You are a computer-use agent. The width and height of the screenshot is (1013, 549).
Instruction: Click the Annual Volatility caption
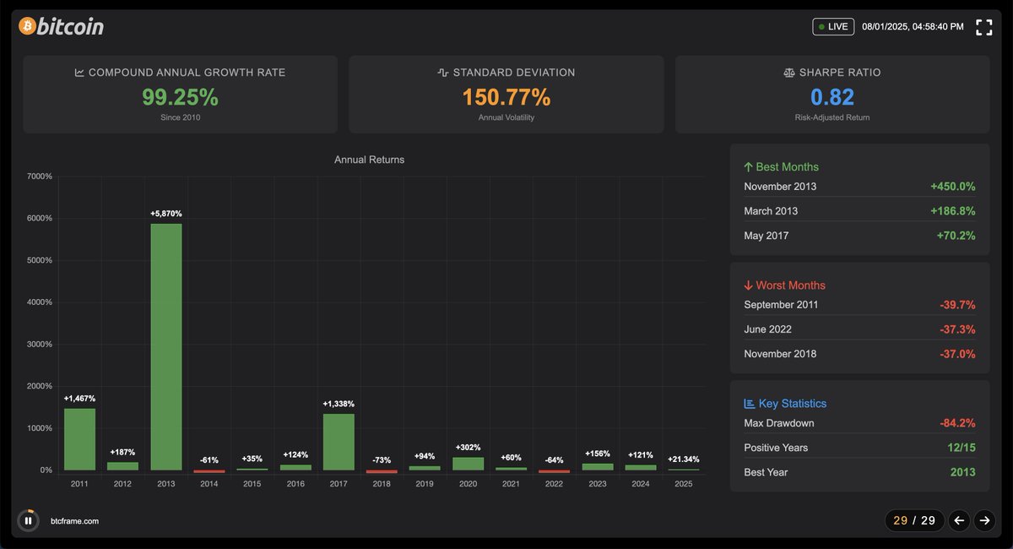point(506,117)
